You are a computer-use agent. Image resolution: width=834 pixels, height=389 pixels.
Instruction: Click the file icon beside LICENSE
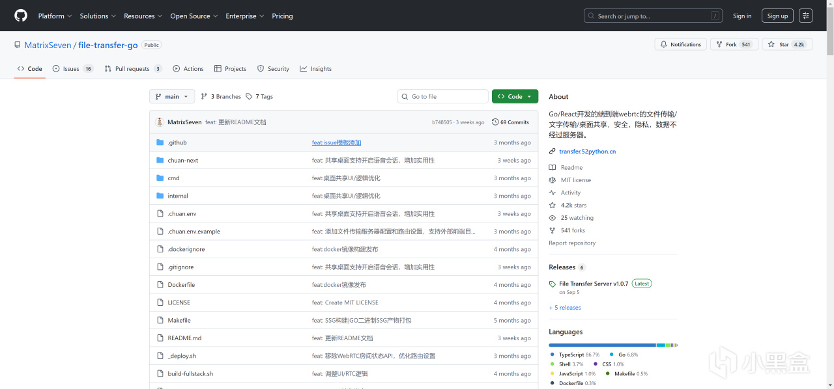click(x=160, y=302)
